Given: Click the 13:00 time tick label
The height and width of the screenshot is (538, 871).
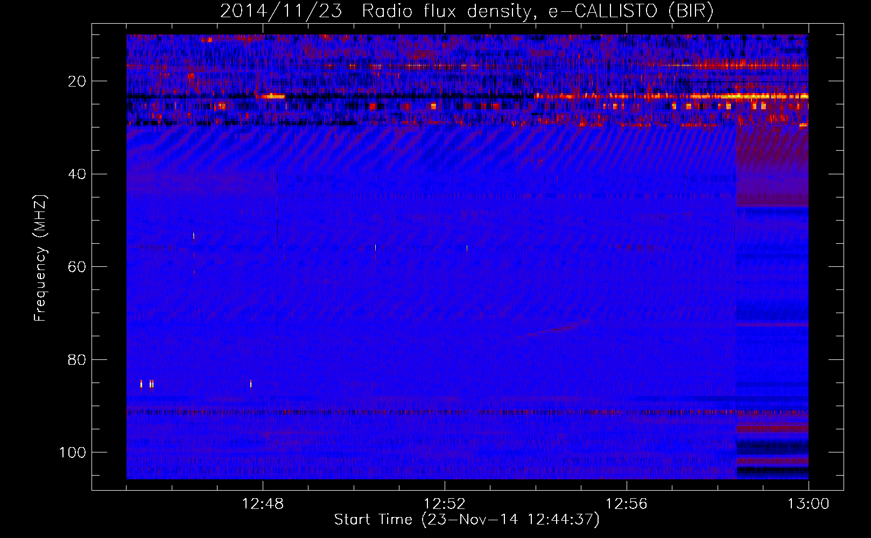Looking at the screenshot, I should pos(809,504).
